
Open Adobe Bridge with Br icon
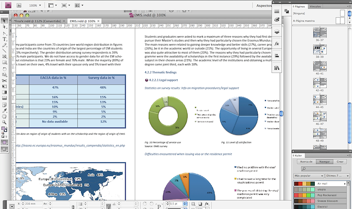[x=19, y=5]
